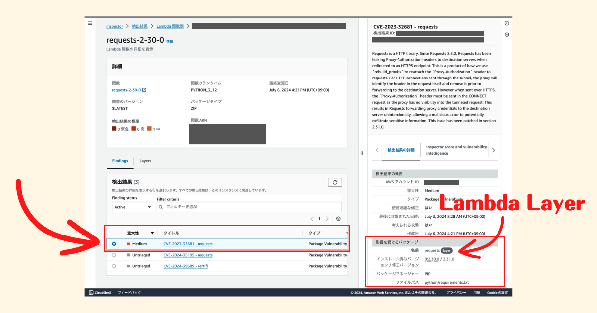This screenshot has height=313, width=597.
Task: Open external link icon beside requests-2-30-0
Action: 144,90
